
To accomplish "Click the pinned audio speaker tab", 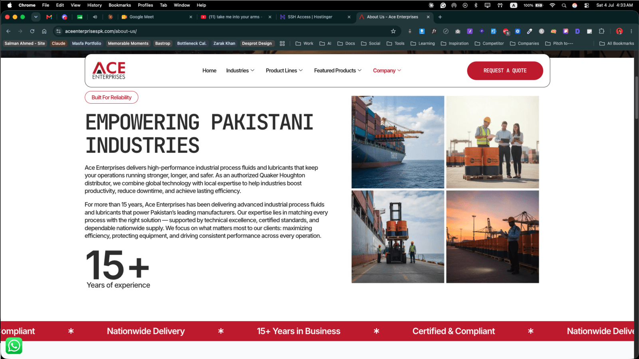I will tap(95, 17).
